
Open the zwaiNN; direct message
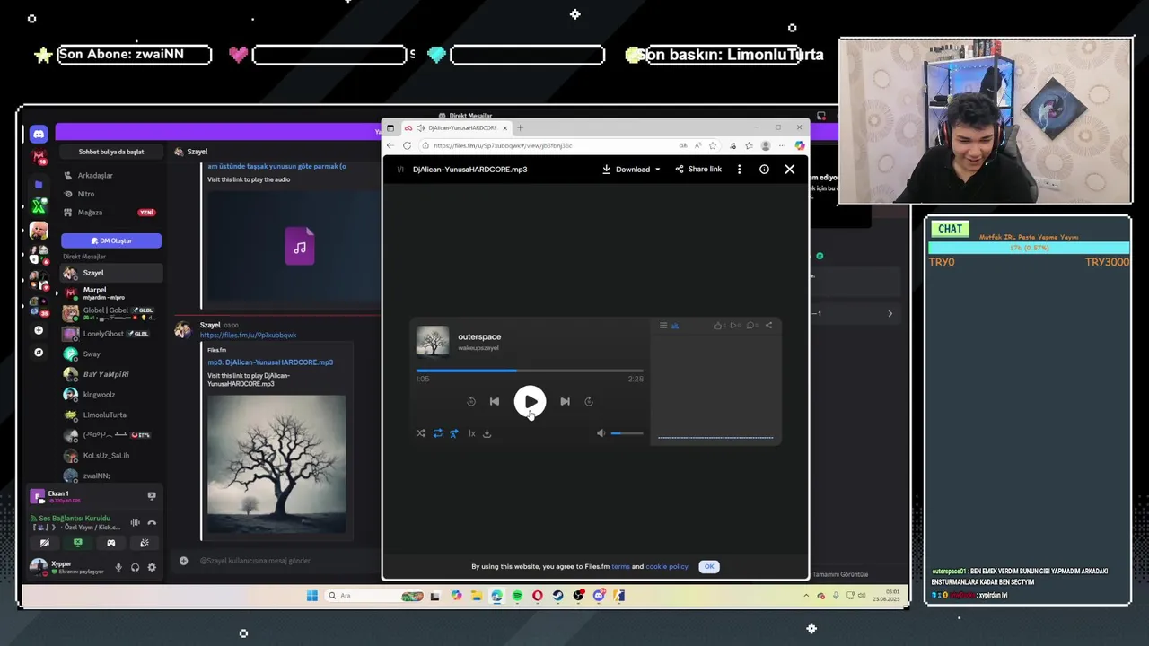tap(111, 476)
